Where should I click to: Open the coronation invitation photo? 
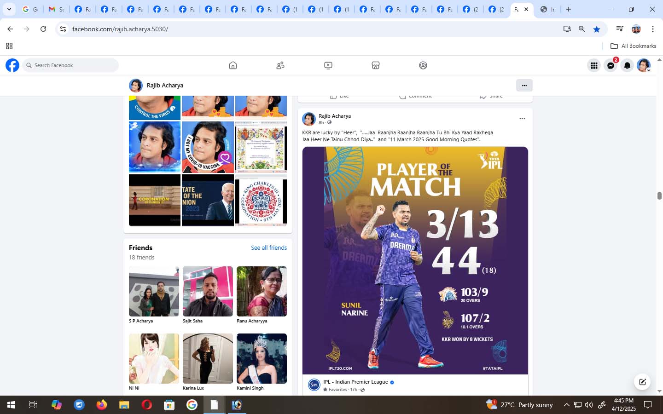[261, 147]
